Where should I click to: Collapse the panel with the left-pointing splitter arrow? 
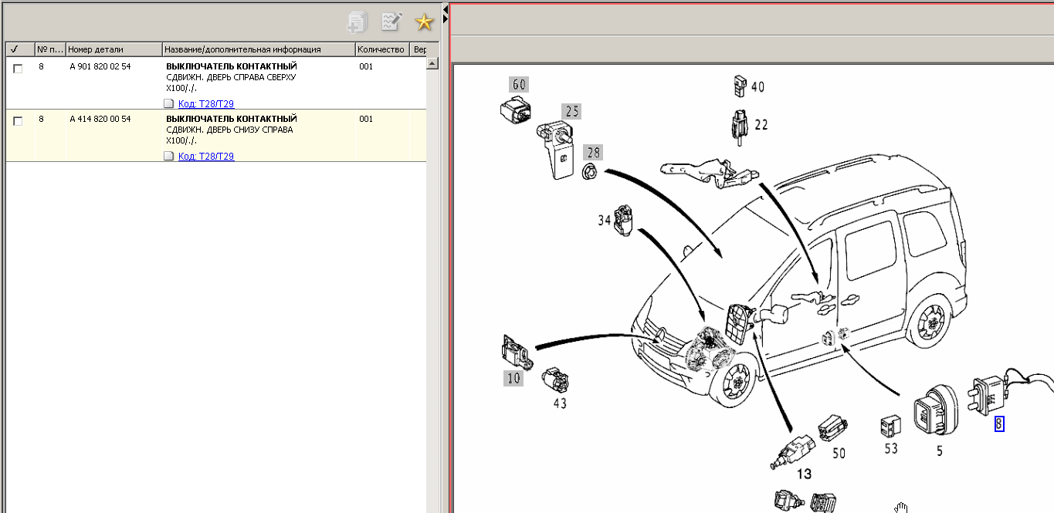coord(445,8)
